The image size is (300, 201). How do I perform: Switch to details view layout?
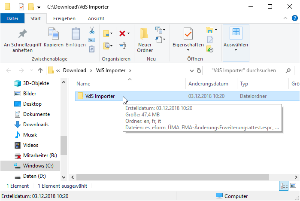pyautogui.click(x=284, y=186)
